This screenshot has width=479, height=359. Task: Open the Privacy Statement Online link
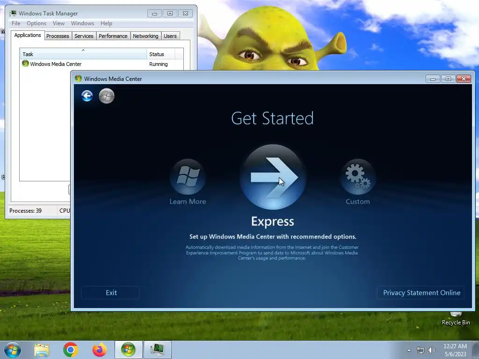(x=421, y=293)
